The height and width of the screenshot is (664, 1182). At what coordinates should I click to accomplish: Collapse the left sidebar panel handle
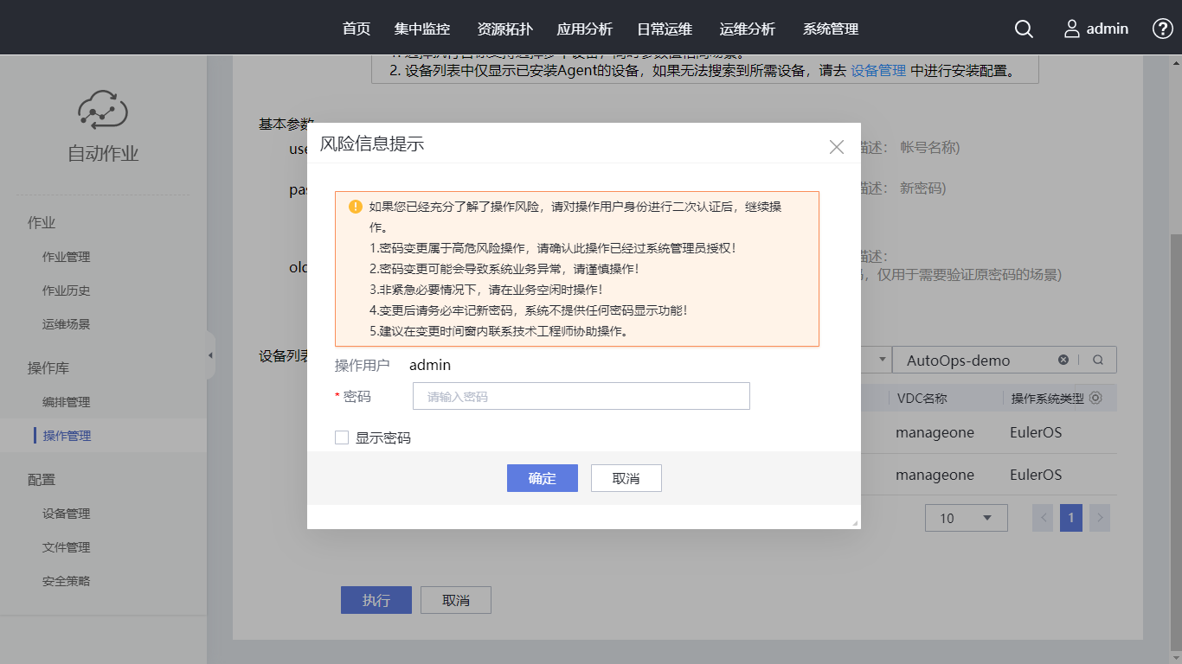[211, 355]
